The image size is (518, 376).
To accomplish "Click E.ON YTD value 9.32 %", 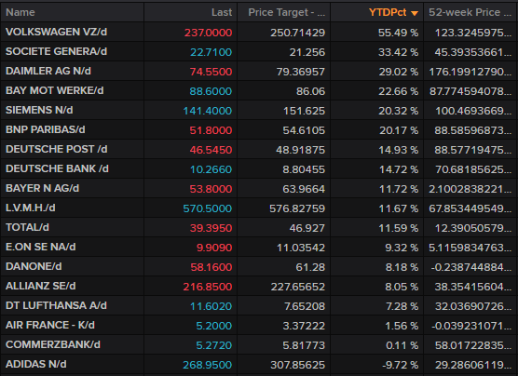I will tap(402, 248).
